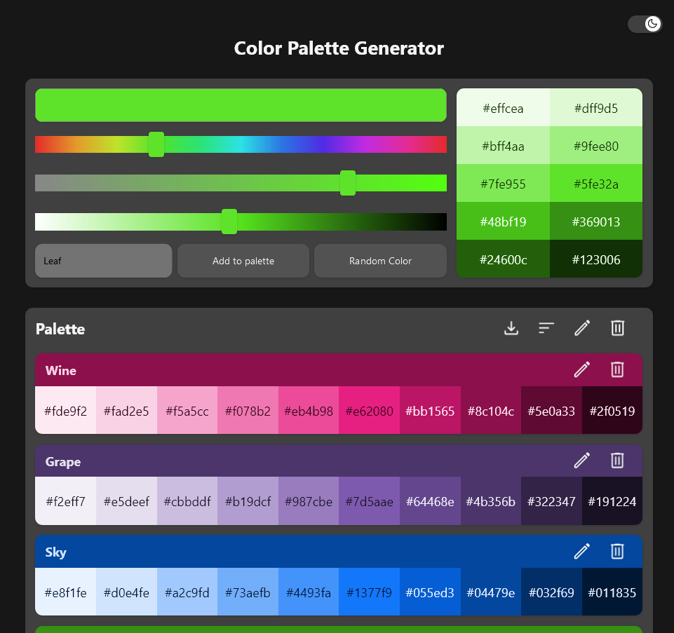Toggle the dark mode switch
The image size is (674, 633).
click(645, 24)
